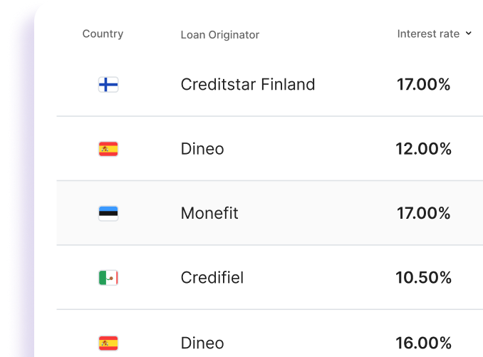Click the Finland flag icon
Screen dimensions: 483x357
pos(108,85)
